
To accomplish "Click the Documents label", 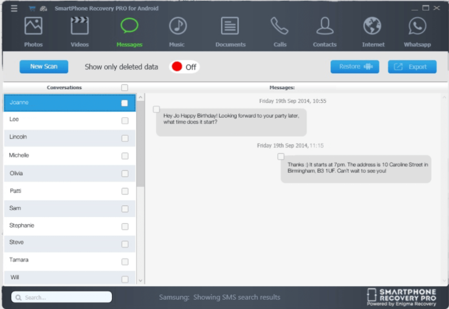I will tap(231, 45).
